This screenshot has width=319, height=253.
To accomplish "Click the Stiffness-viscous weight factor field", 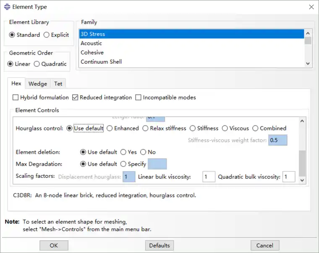I will [278, 140].
